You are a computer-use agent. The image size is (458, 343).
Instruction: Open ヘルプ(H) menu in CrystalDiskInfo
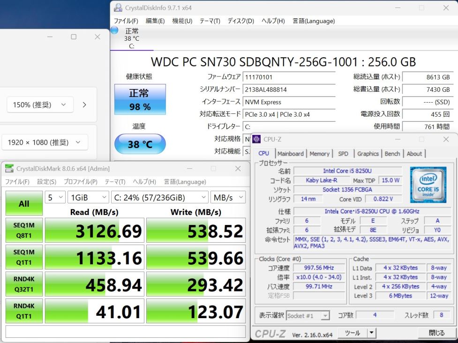(273, 21)
